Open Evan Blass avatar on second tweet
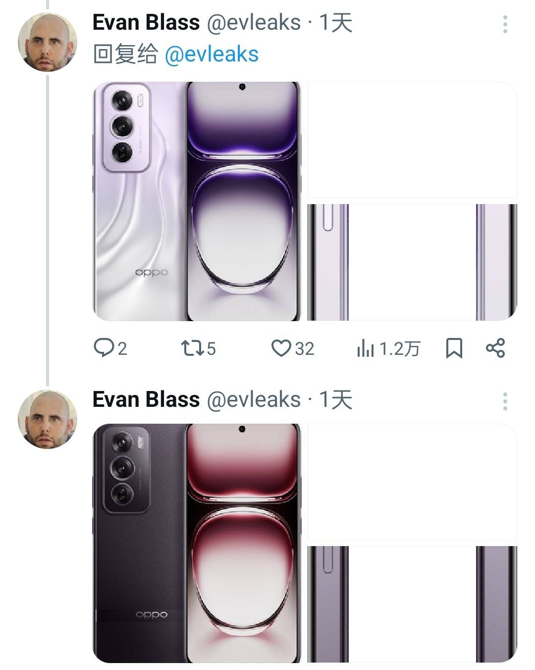This screenshot has height=670, width=535. pyautogui.click(x=48, y=419)
